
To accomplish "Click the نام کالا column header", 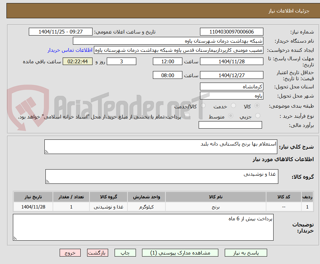I will click(216, 197).
